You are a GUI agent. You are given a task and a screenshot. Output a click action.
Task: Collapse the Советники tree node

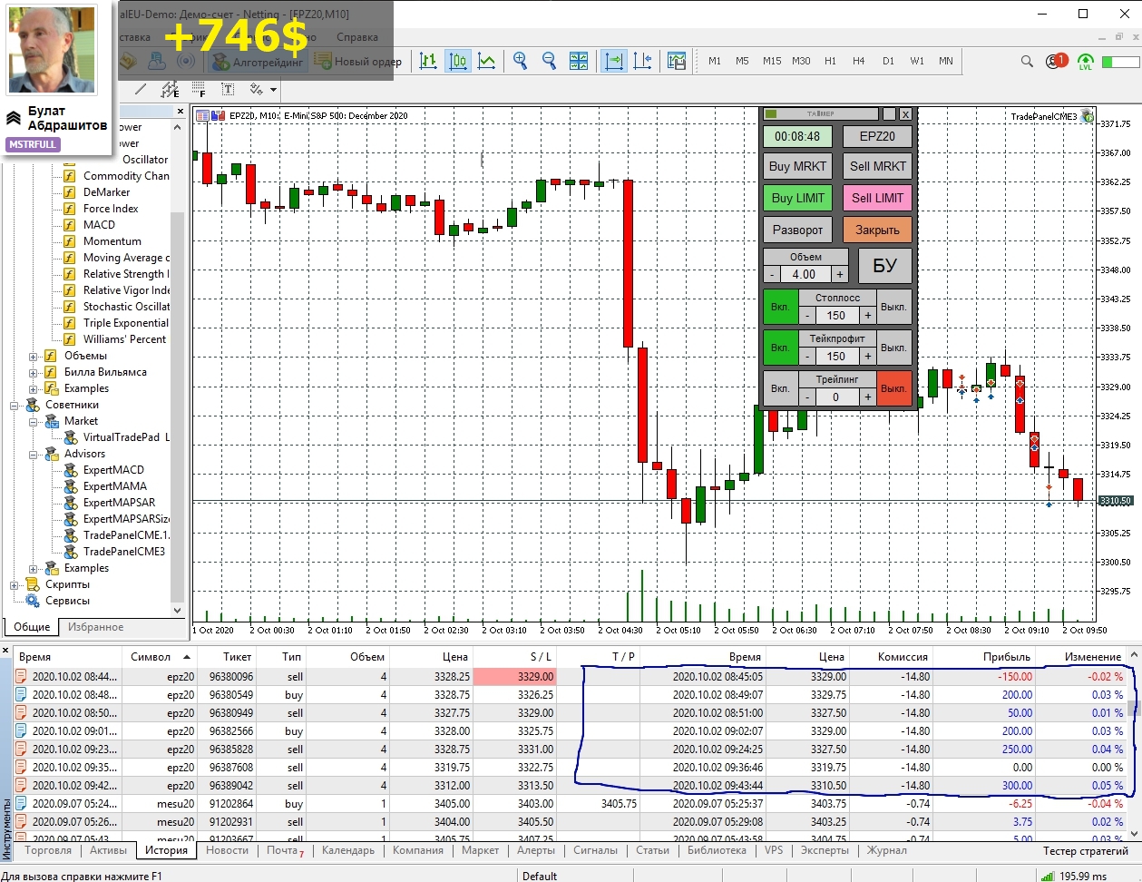point(15,405)
